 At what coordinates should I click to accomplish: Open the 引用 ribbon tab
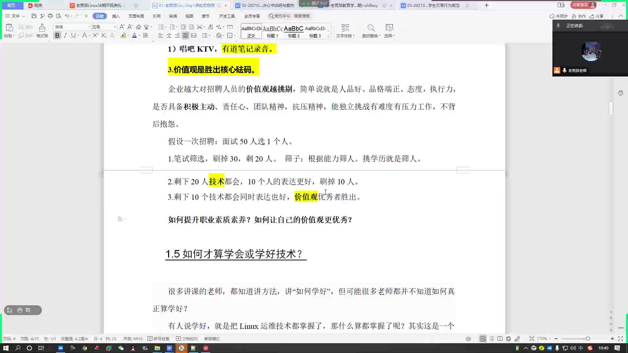point(157,16)
